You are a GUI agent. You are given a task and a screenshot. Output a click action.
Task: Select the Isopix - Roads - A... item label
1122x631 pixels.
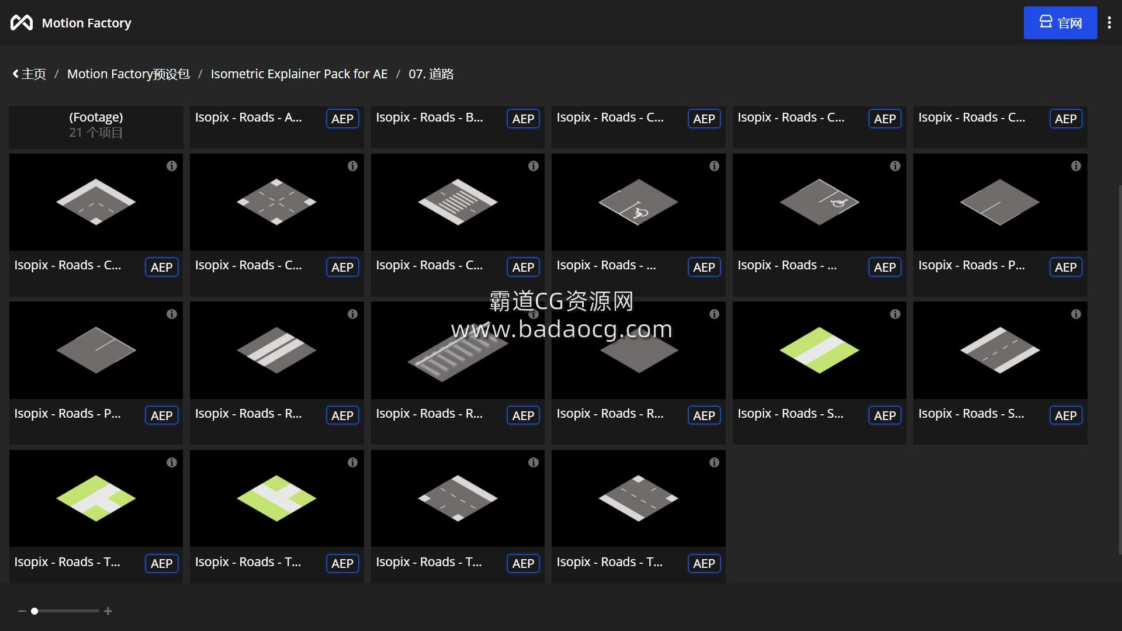(248, 117)
